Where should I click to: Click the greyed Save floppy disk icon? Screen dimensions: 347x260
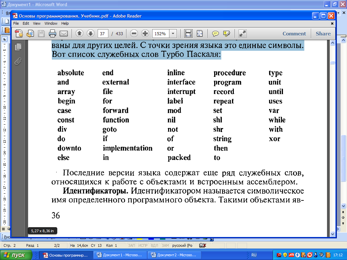[41, 34]
